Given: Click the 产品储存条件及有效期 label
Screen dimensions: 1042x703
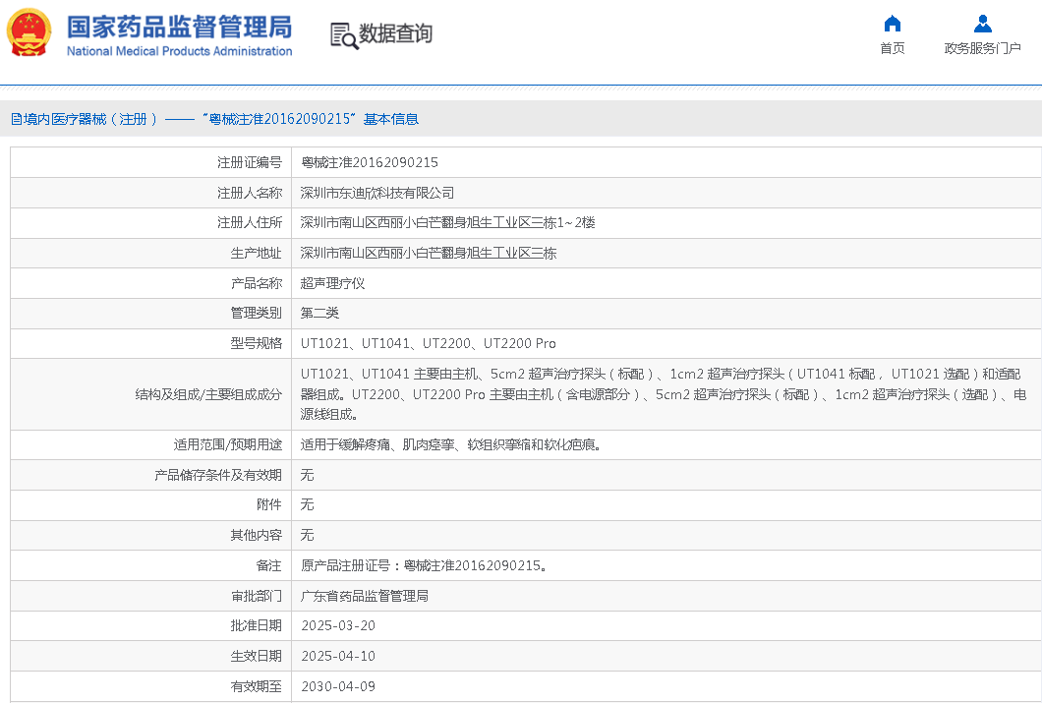Looking at the screenshot, I should coord(218,475).
